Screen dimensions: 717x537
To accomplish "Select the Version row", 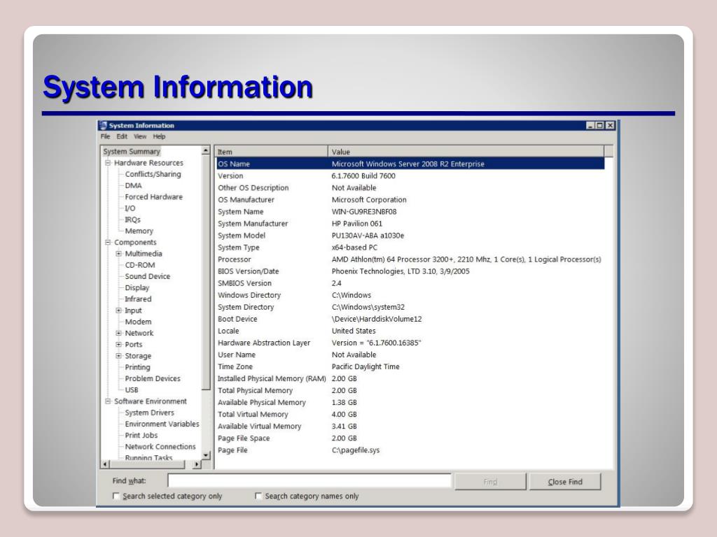I will coord(410,176).
